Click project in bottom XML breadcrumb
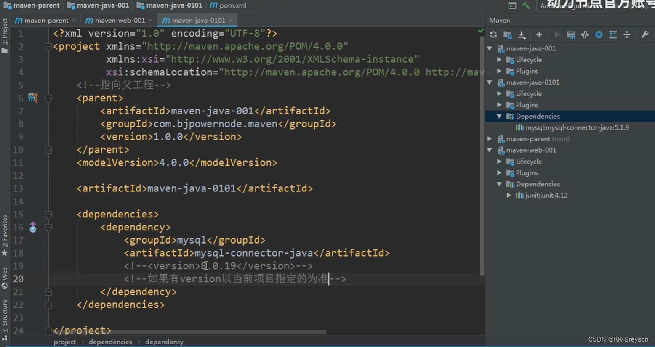The width and height of the screenshot is (655, 347). coord(65,342)
